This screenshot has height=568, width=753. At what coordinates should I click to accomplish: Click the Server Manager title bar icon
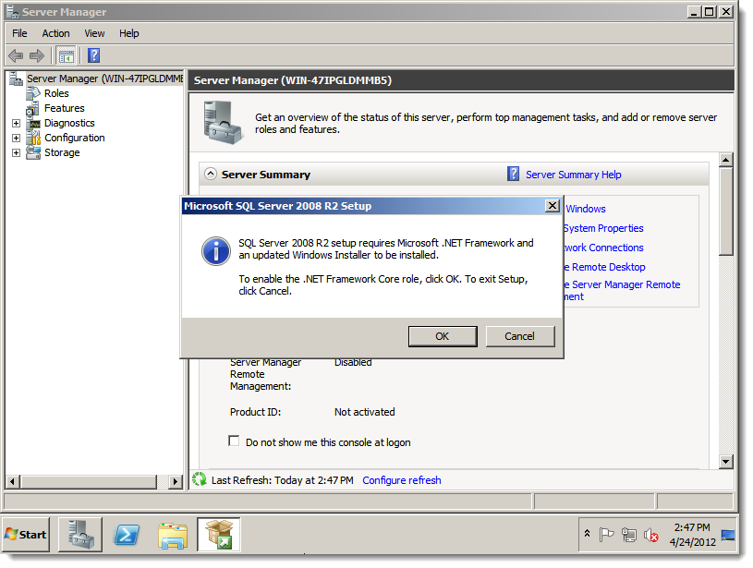pos(13,11)
